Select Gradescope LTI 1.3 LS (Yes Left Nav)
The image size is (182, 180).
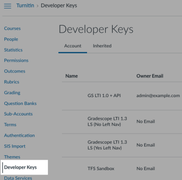point(107,145)
